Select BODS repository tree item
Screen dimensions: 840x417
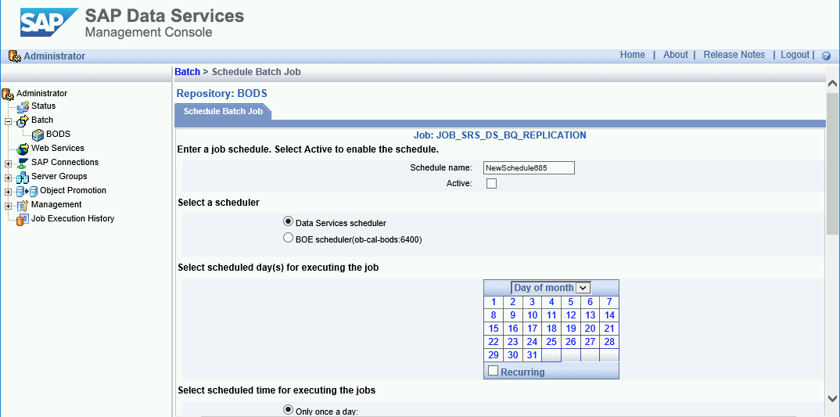pyautogui.click(x=59, y=134)
